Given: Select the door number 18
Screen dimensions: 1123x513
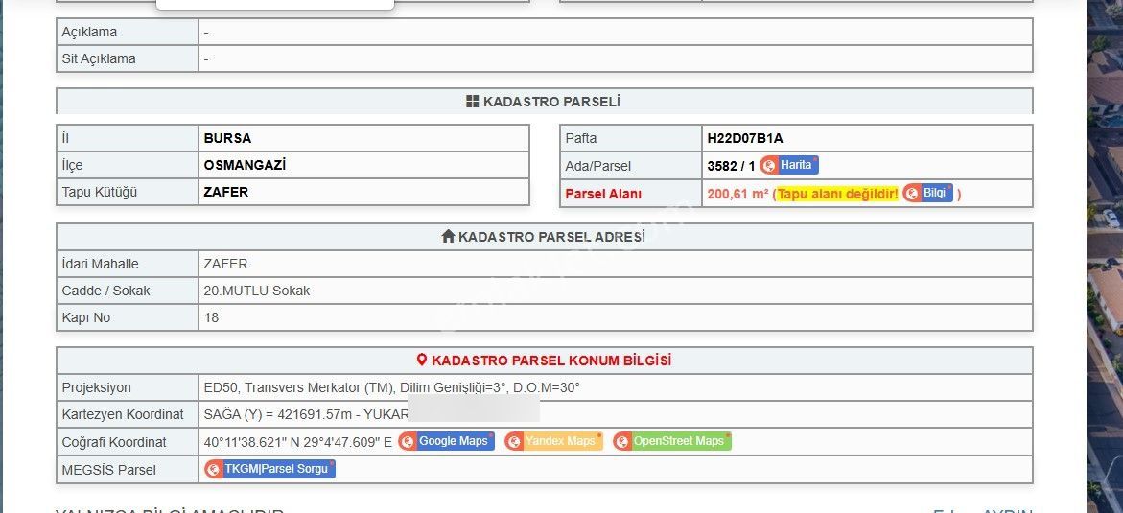Looking at the screenshot, I should (211, 317).
